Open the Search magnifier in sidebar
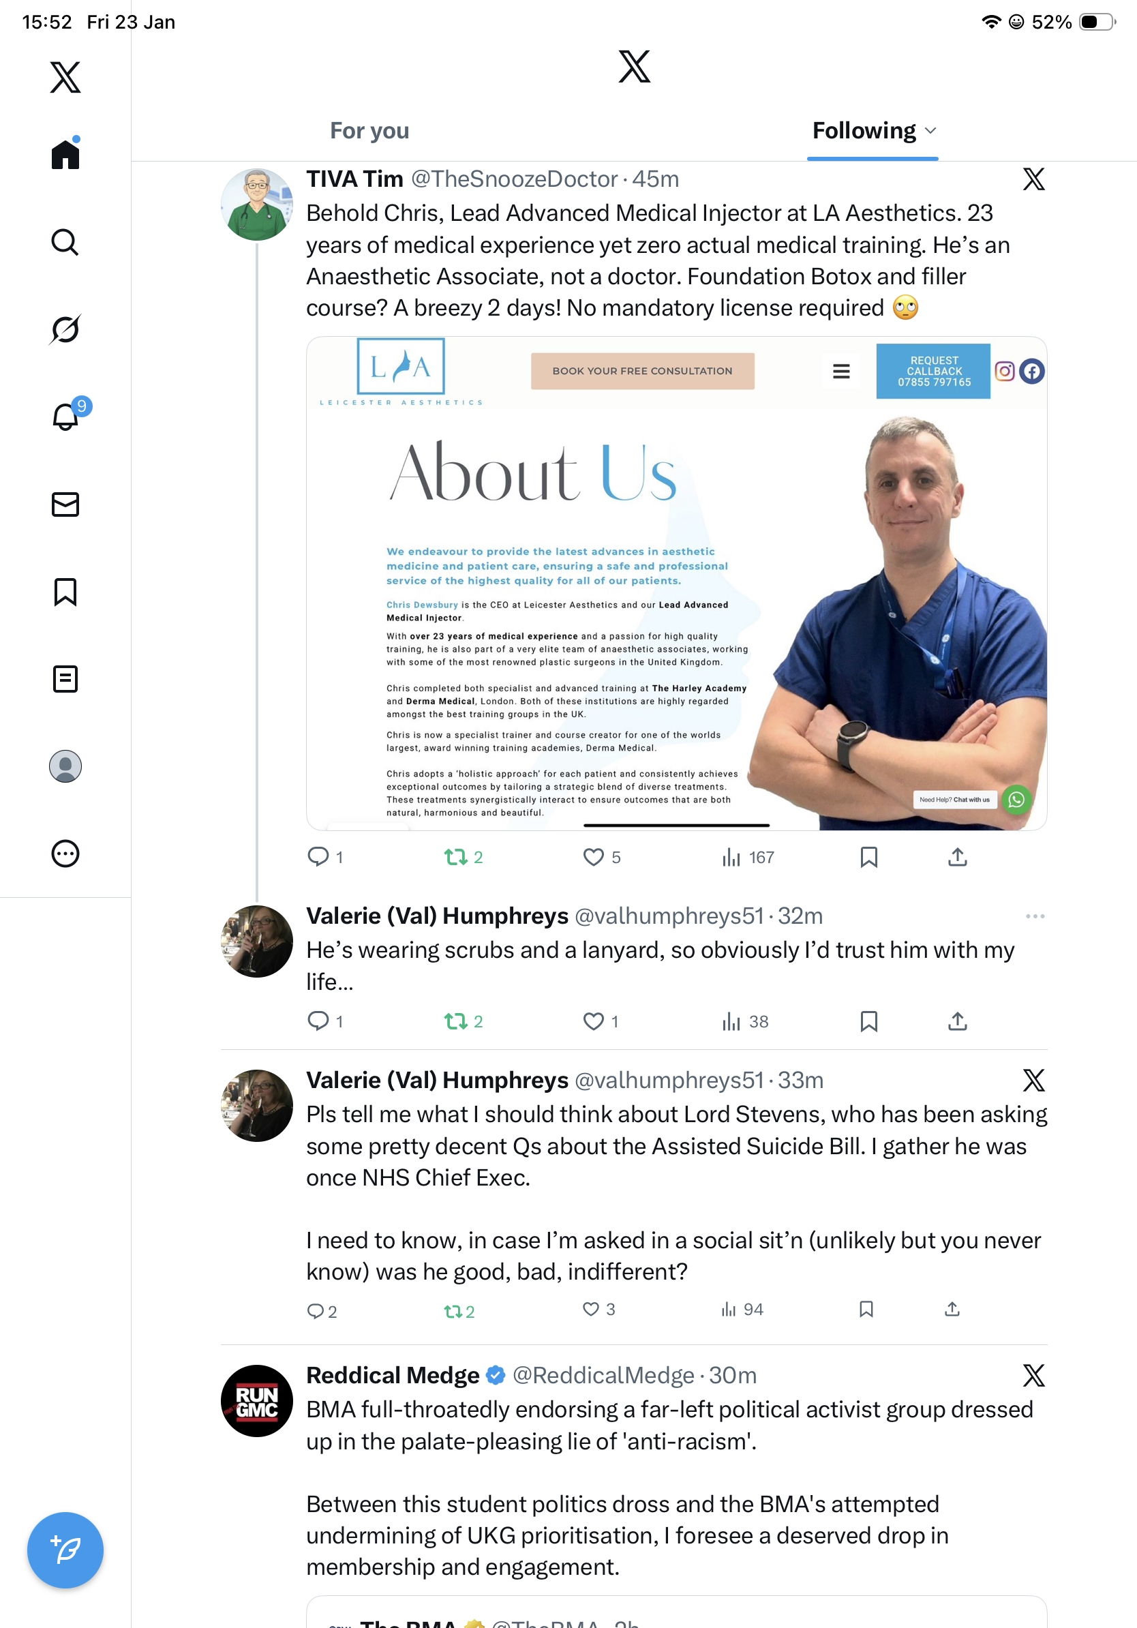 coord(65,242)
